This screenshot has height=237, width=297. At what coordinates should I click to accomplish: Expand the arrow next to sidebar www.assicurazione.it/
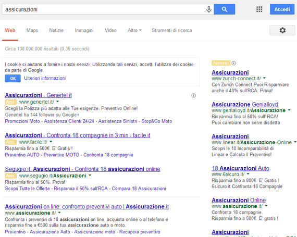coord(266,206)
